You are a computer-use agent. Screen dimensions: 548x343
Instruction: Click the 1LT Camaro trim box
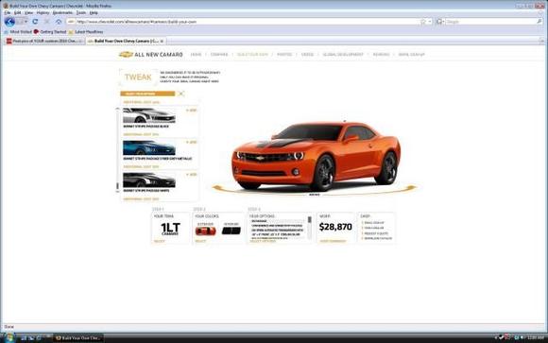pyautogui.click(x=170, y=229)
